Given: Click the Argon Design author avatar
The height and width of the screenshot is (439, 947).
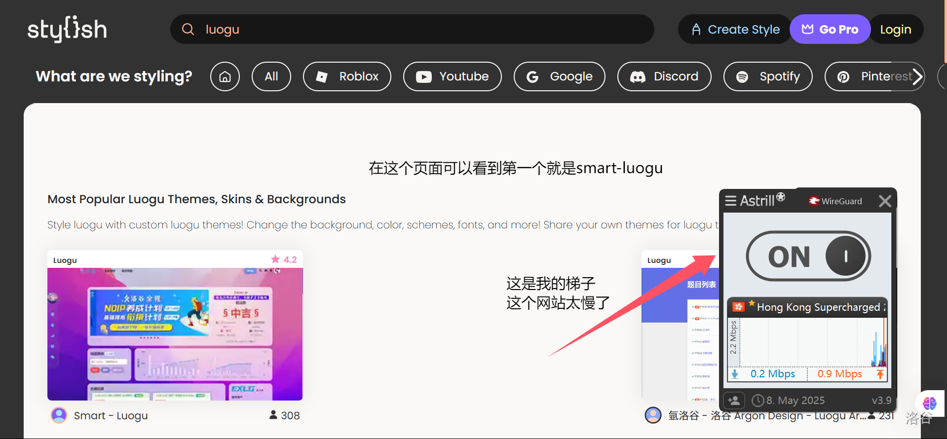Looking at the screenshot, I should pyautogui.click(x=653, y=415).
